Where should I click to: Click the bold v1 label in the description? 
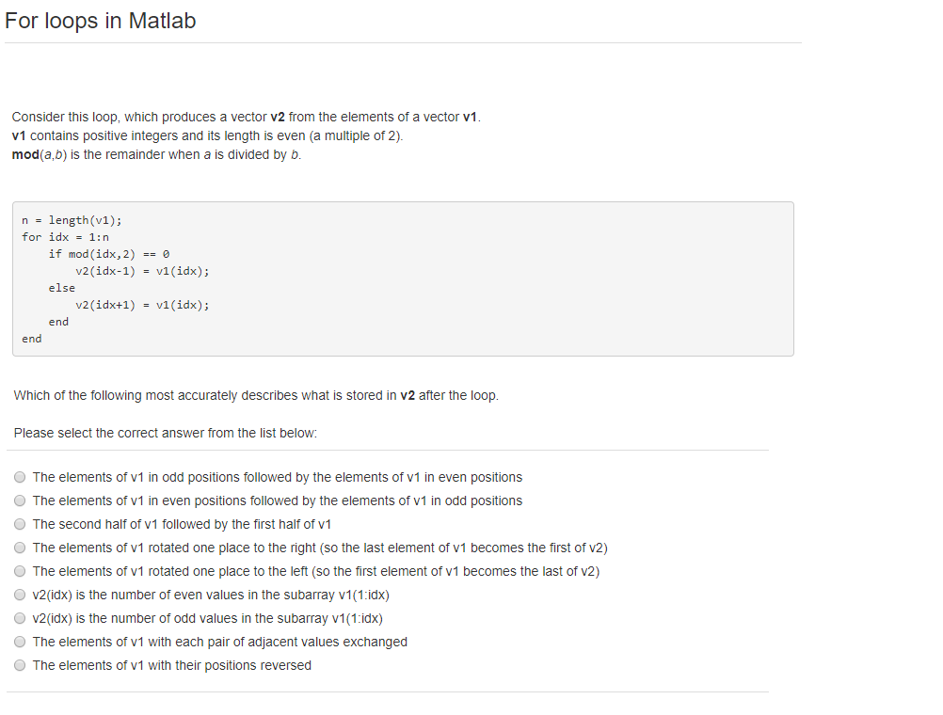[18, 135]
